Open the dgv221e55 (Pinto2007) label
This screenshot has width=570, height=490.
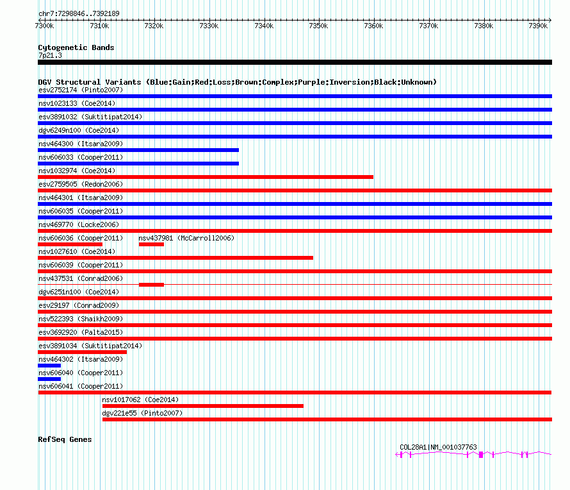tap(142, 413)
